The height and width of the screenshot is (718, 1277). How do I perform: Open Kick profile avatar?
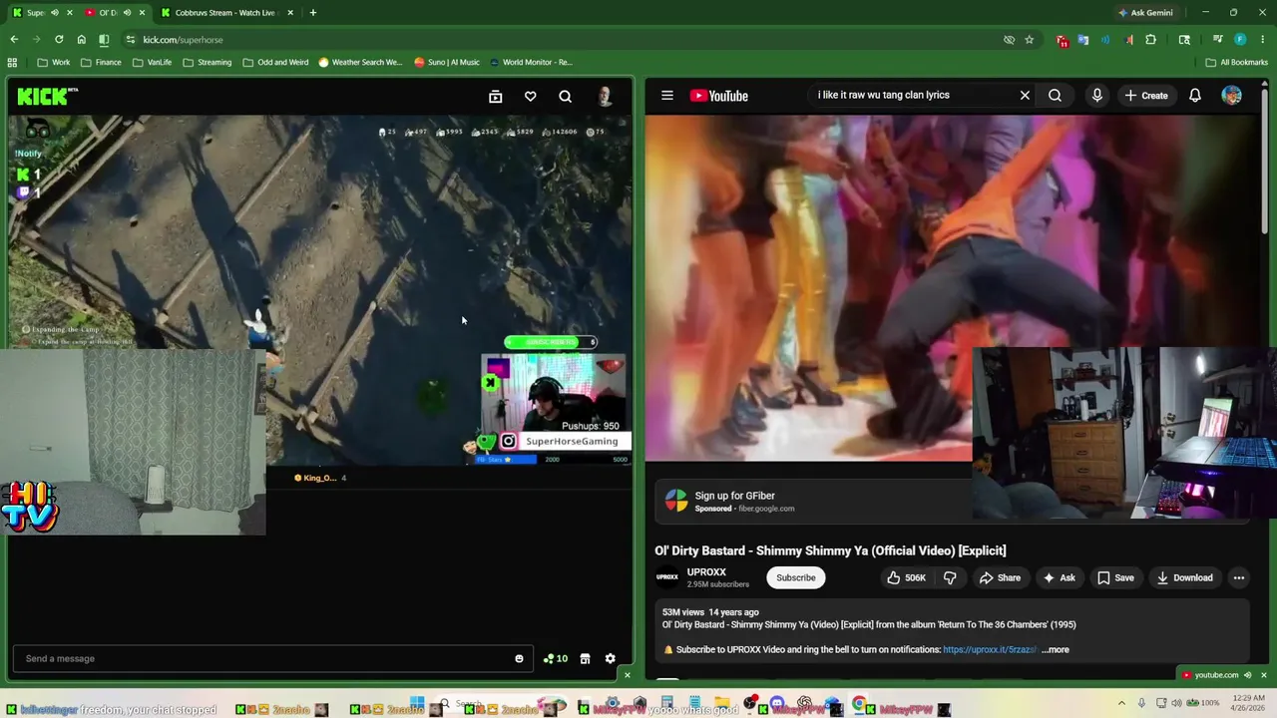pos(605,97)
